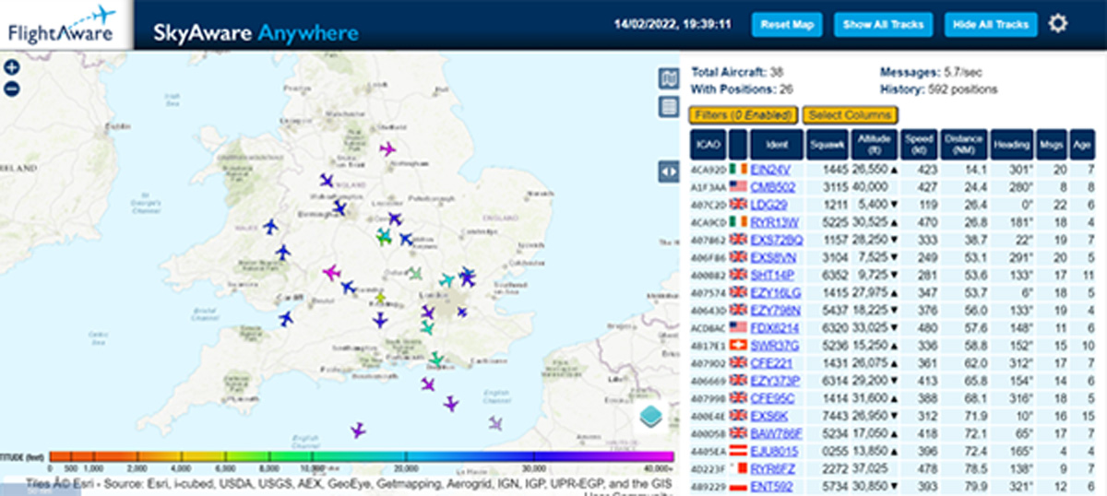This screenshot has width=1107, height=496.
Task: Open the map layers switcher icon
Action: pos(652,416)
